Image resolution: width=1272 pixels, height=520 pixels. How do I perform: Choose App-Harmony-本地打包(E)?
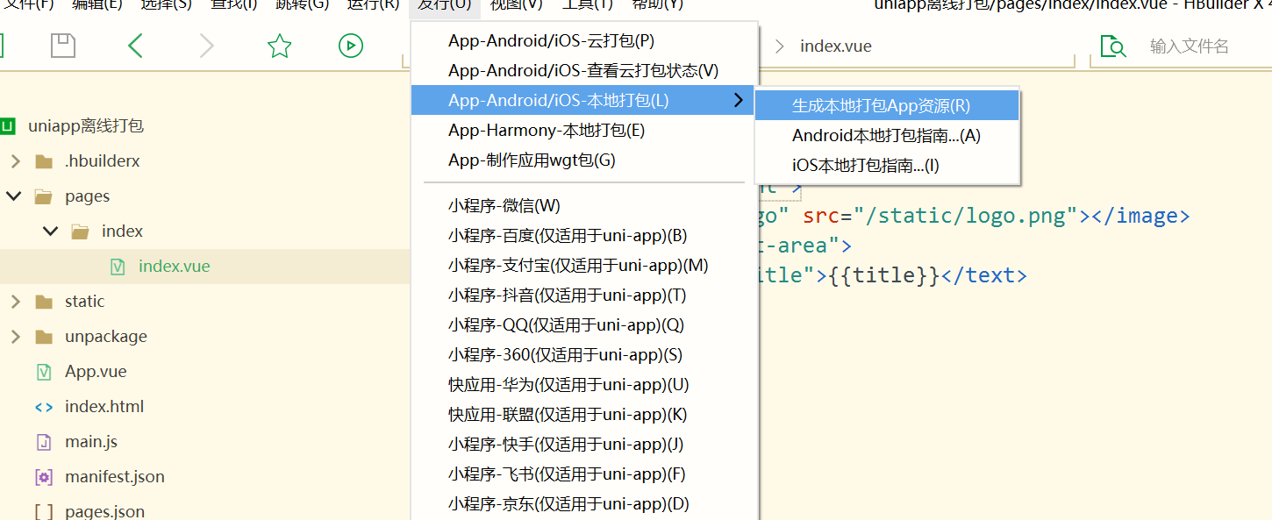(584, 131)
